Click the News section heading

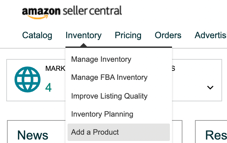click(x=33, y=135)
